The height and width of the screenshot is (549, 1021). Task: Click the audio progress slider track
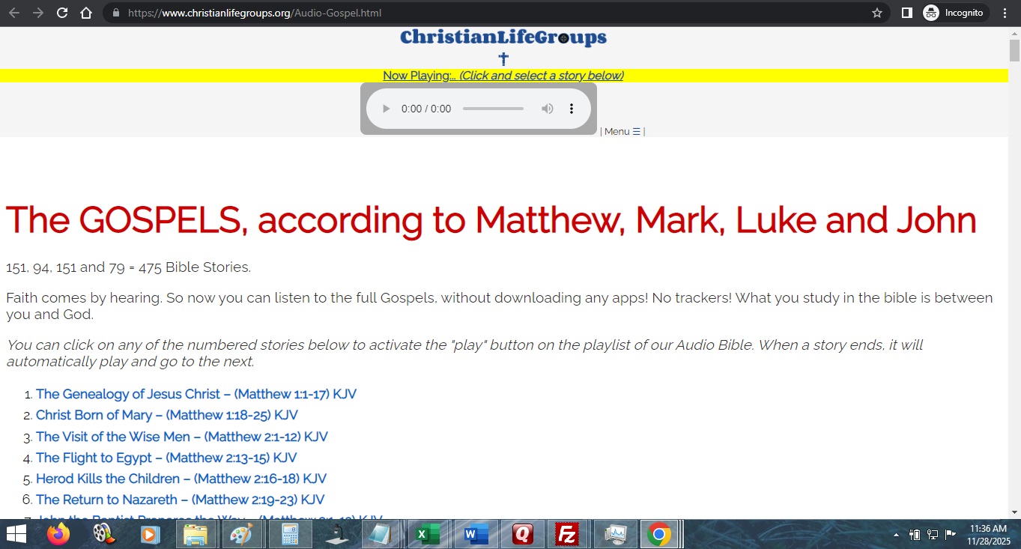(x=493, y=109)
